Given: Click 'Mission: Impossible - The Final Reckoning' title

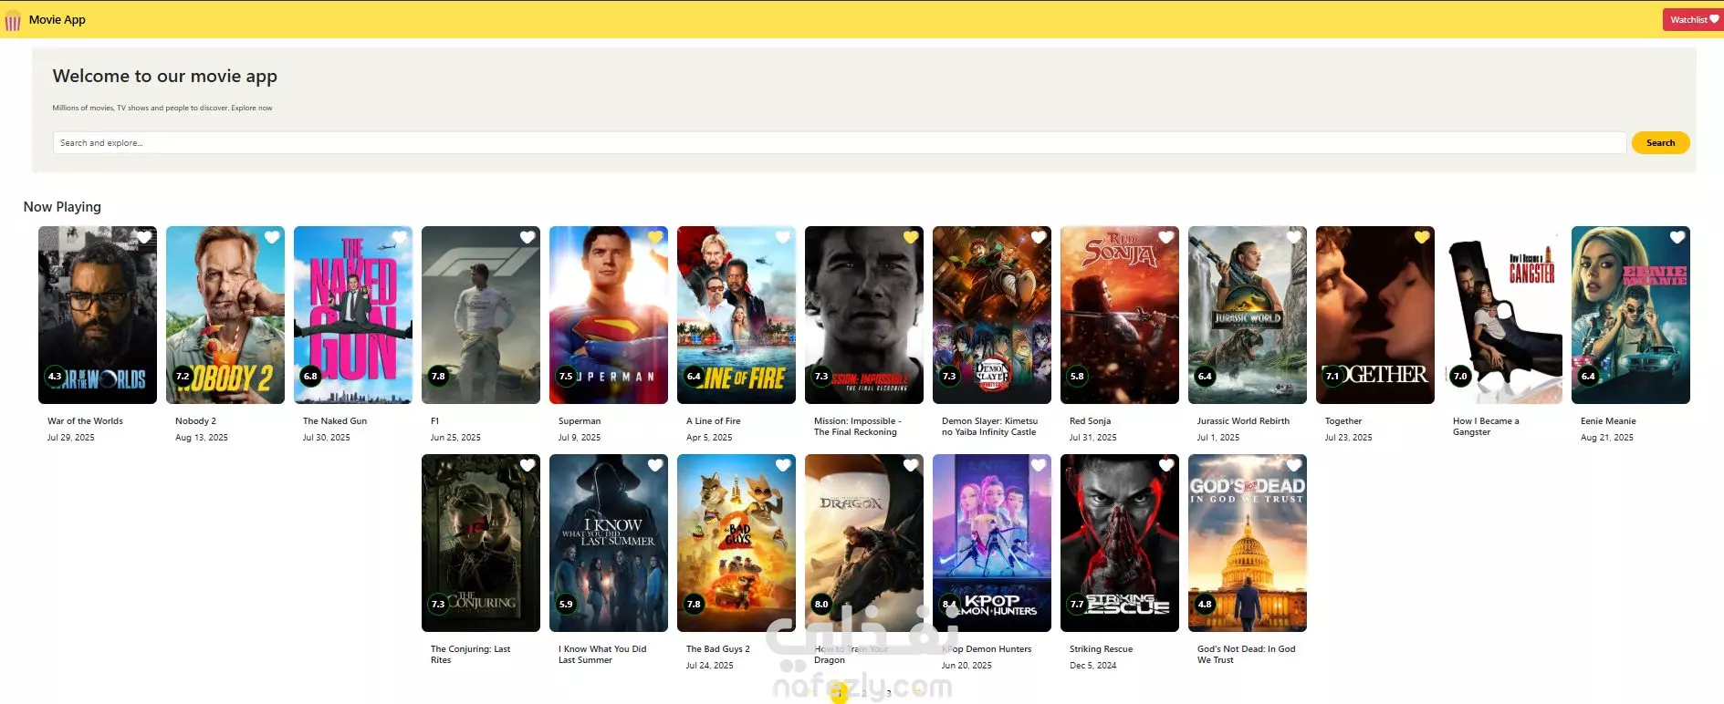Looking at the screenshot, I should pos(858,427).
